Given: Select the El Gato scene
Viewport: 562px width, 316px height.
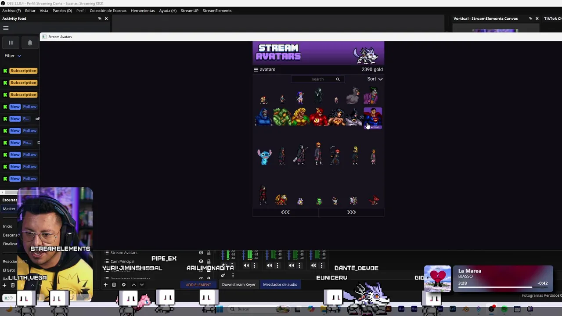Looking at the screenshot, I should coord(9,270).
